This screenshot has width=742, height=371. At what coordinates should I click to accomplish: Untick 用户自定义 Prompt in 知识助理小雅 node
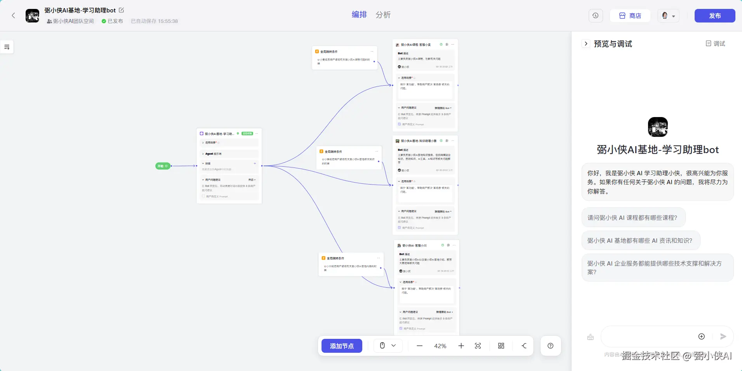pyautogui.click(x=399, y=228)
